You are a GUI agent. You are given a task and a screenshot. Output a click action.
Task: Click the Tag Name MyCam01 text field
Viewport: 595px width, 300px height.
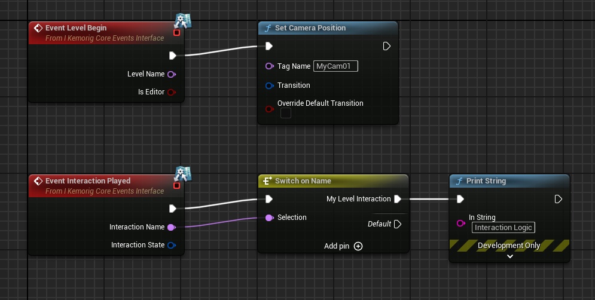pos(335,66)
